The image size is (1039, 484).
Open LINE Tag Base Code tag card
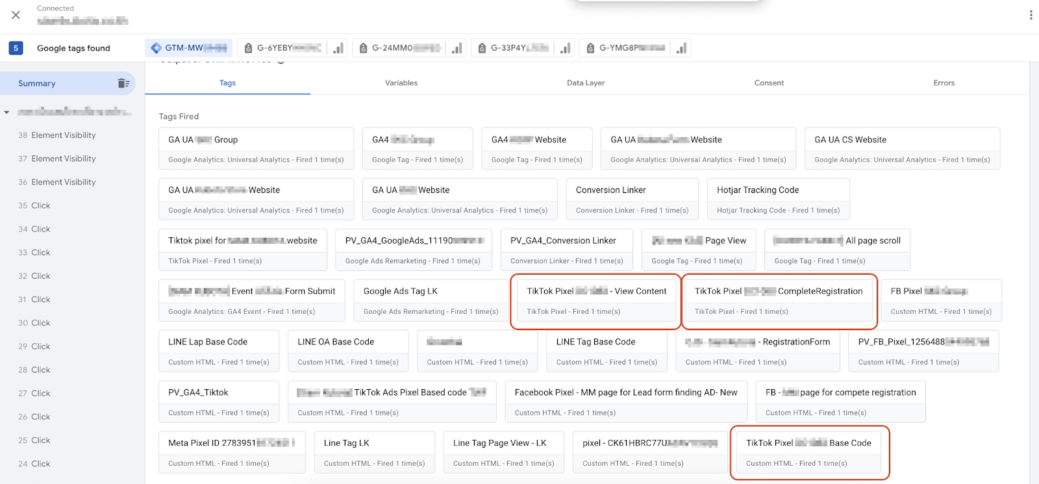(x=607, y=351)
